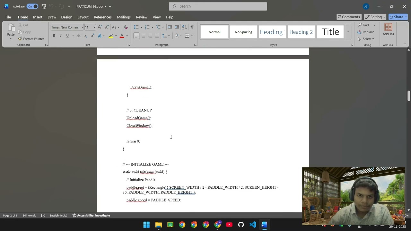Toggle underline formatting

(x=67, y=36)
